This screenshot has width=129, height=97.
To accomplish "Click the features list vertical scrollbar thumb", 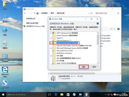I will pos(98,39).
